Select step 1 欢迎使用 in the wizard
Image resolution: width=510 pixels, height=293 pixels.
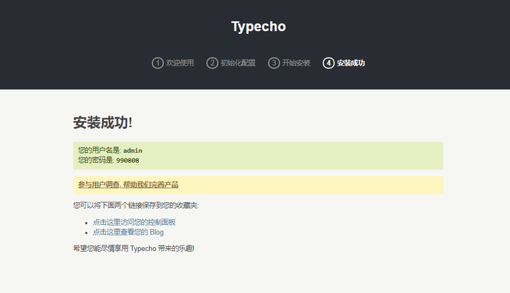[x=173, y=63]
